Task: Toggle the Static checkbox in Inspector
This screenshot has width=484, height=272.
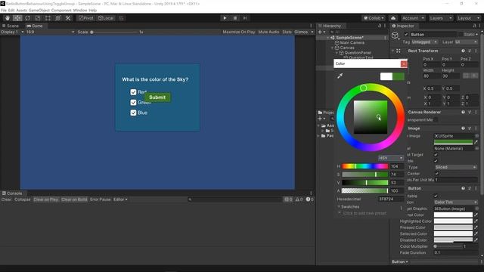Action: click(461, 35)
